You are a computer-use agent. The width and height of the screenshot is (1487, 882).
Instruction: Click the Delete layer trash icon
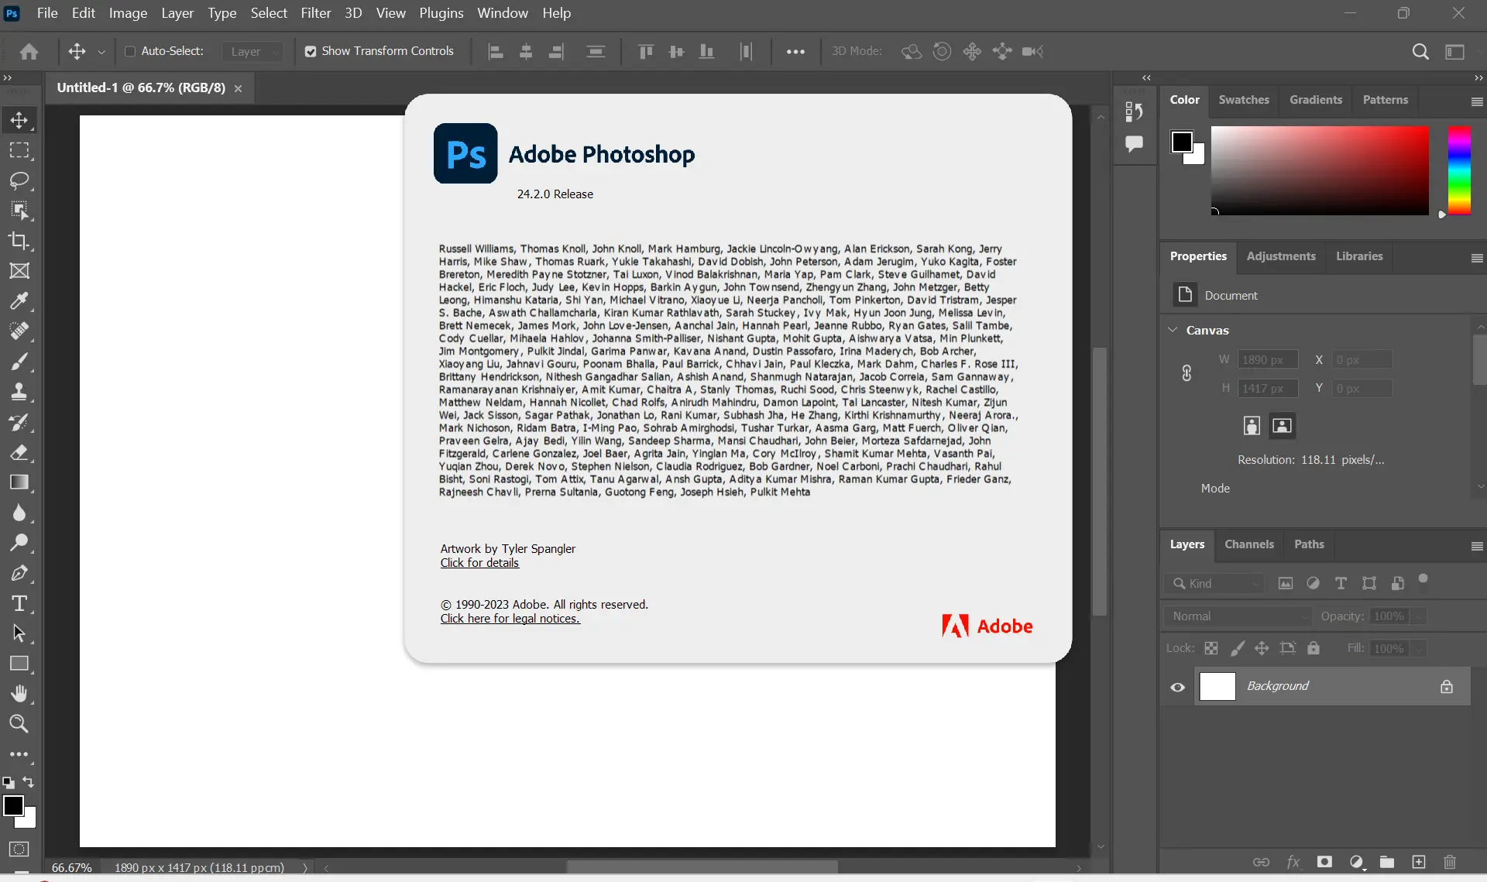pyautogui.click(x=1450, y=862)
